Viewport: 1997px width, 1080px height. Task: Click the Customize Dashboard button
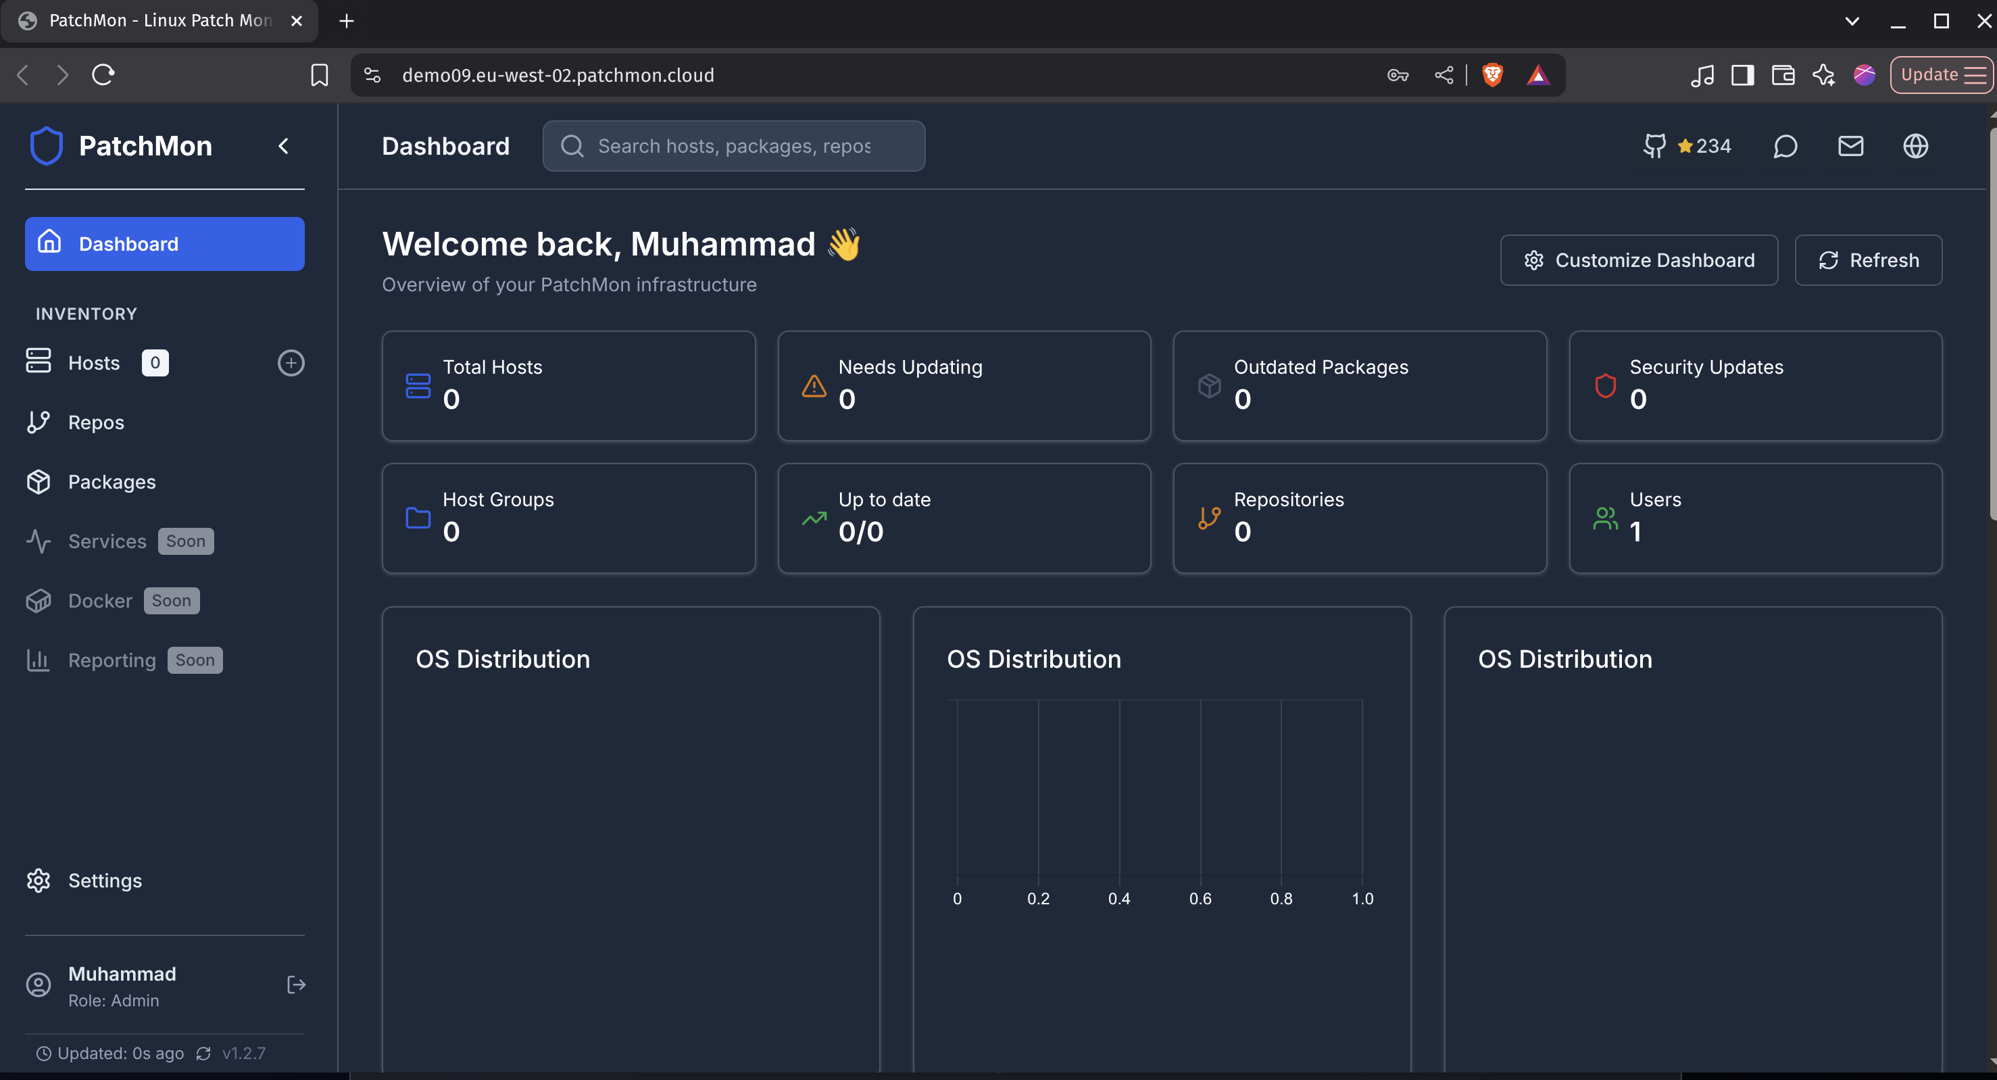click(1638, 260)
